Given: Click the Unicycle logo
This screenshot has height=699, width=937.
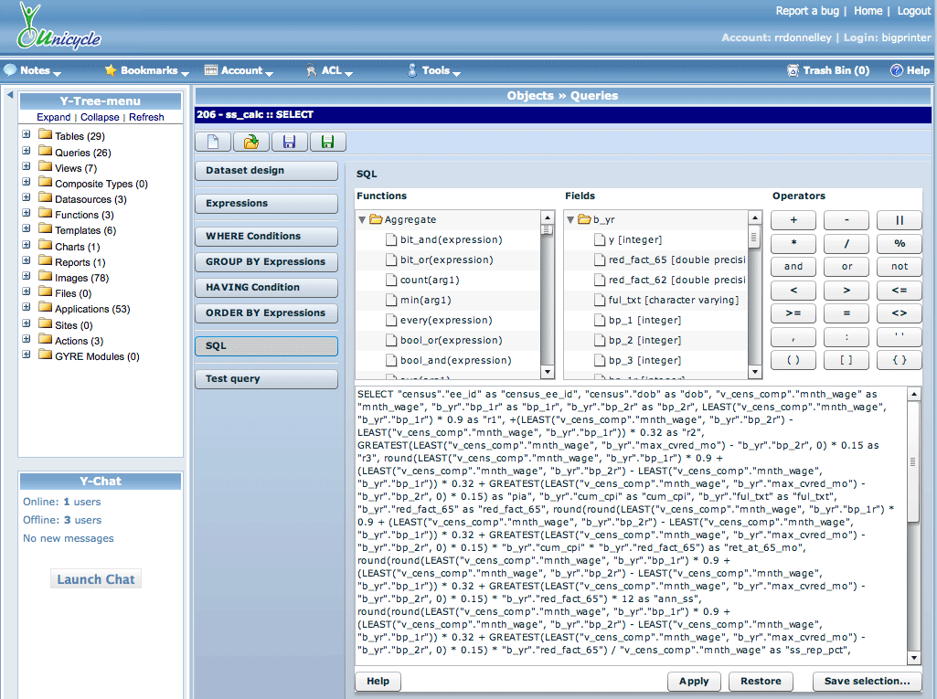Looking at the screenshot, I should coord(59,27).
